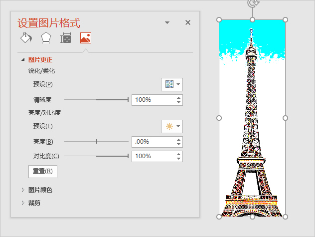Click the picture's bottom-middle resize handle
The width and height of the screenshot is (315, 237).
(x=253, y=217)
